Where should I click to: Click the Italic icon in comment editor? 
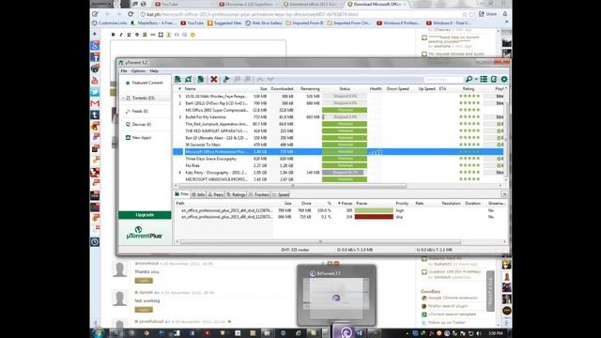tap(121, 35)
